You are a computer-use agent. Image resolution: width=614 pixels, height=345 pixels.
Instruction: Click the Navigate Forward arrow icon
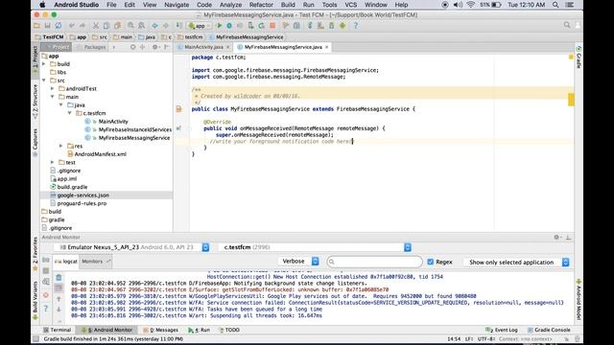click(166, 26)
